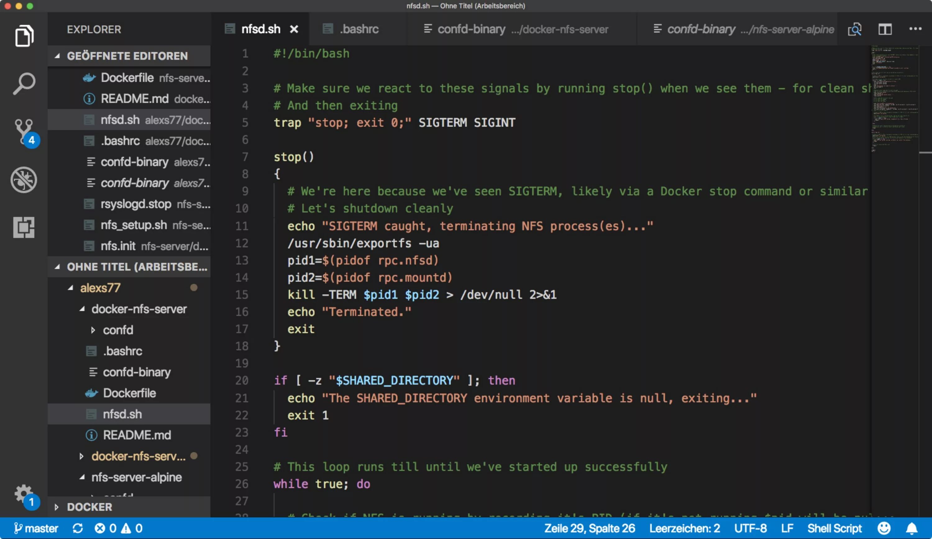Open Dockerfile in the workspace tree
Screen dimensions: 932x539
[x=129, y=393]
